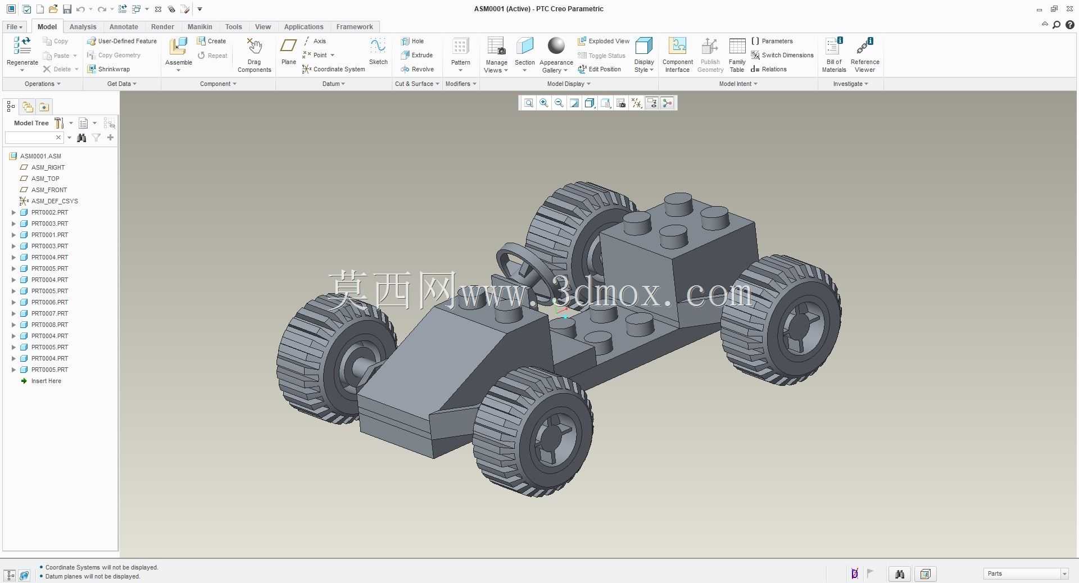The image size is (1079, 583).
Task: Click the Create component button
Action: (211, 41)
